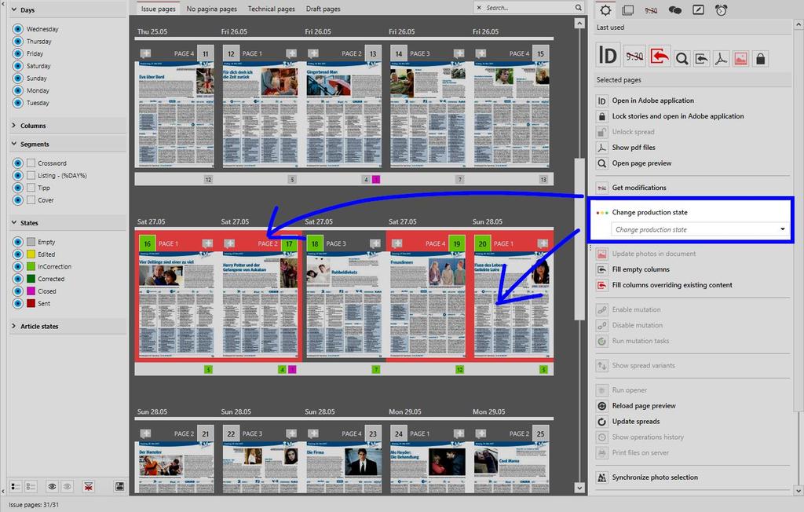This screenshot has height=512, width=804.
Task: Click the deselect-all filters icon at bottom left
Action: tap(31, 486)
